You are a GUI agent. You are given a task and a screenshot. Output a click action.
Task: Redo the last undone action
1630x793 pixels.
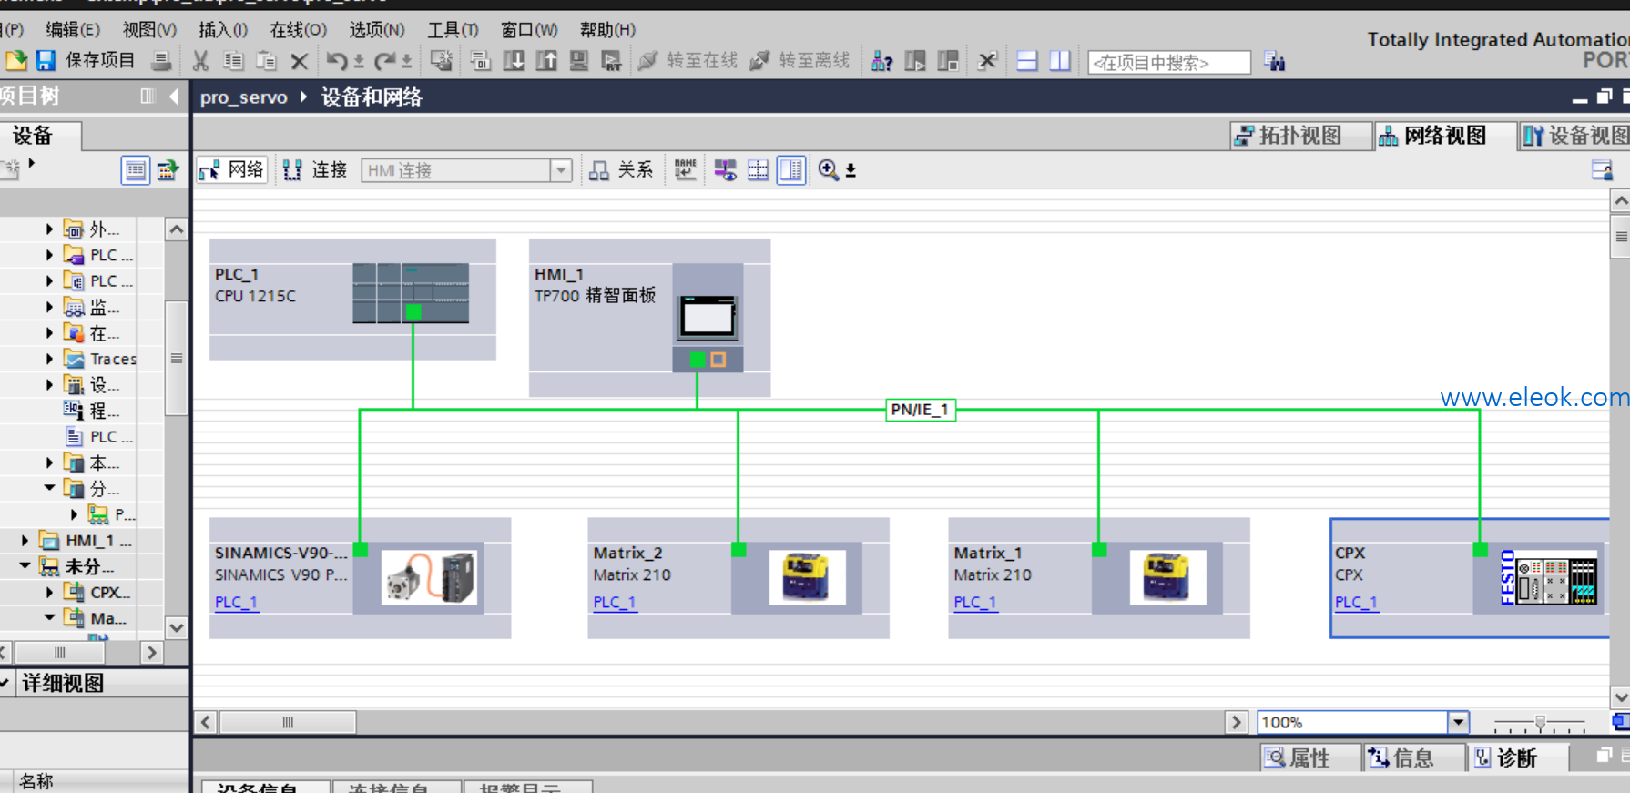[385, 61]
